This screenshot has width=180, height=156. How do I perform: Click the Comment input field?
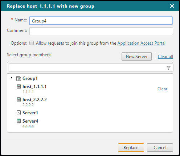tap(101, 31)
